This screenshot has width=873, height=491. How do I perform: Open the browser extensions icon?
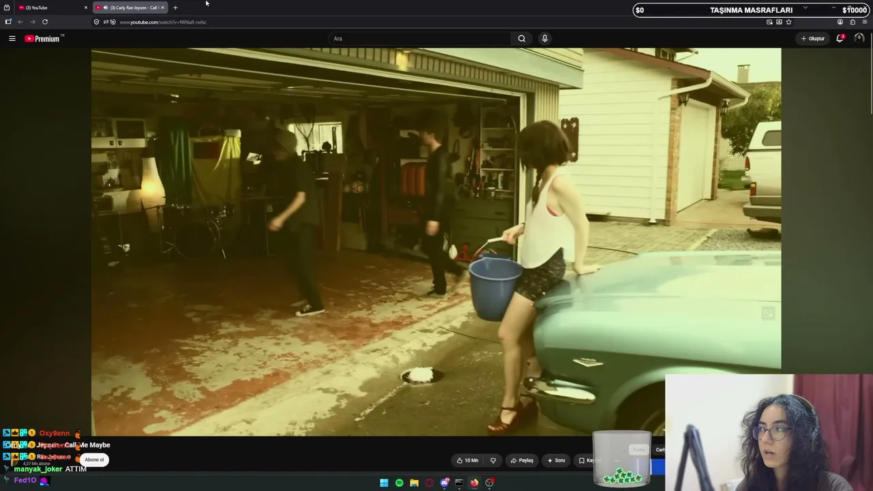point(853,22)
